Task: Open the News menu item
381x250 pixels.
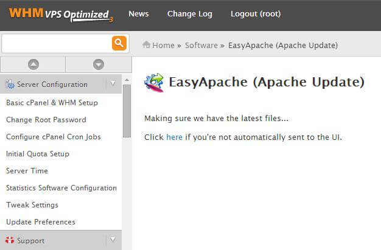Action: pos(139,14)
